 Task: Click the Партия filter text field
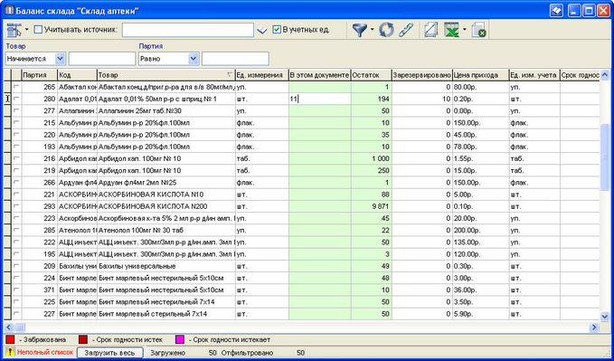tap(235, 59)
